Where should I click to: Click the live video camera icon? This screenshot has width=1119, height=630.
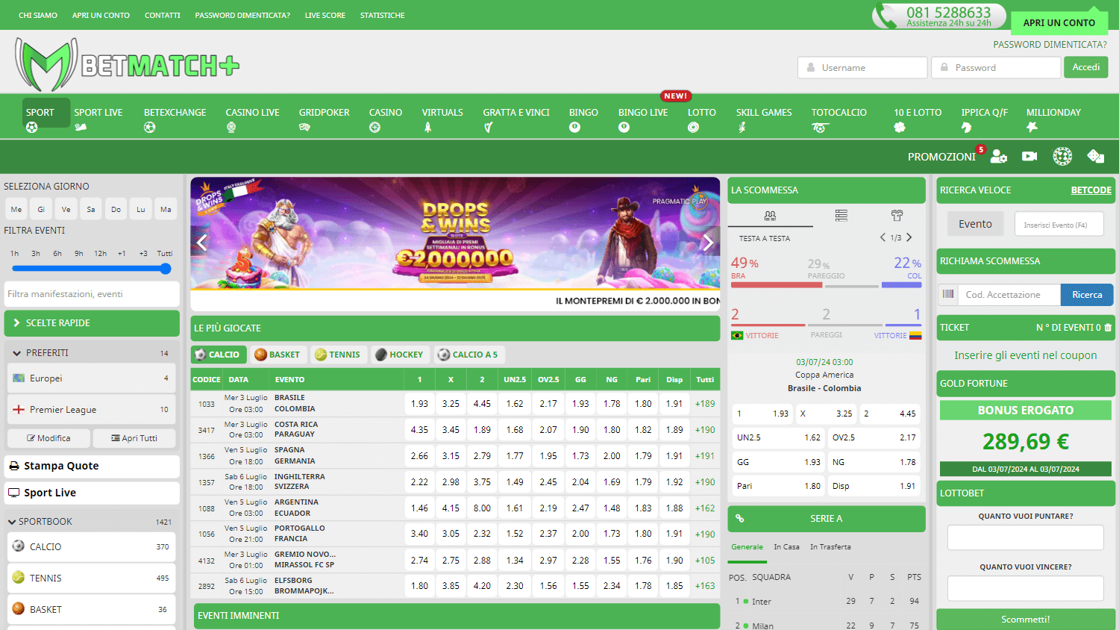[1029, 156]
